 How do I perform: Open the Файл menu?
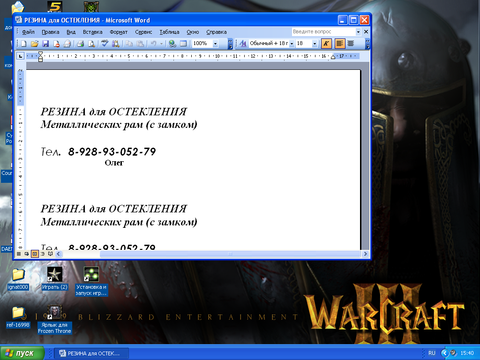[x=28, y=32]
